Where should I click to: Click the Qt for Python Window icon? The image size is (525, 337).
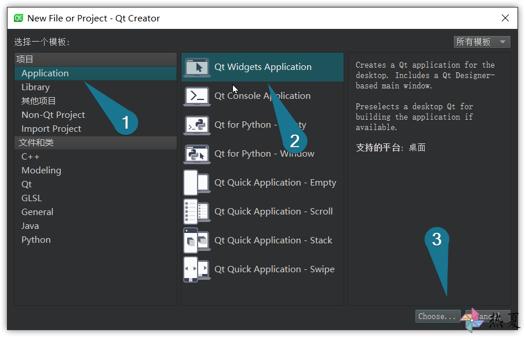pyautogui.click(x=197, y=154)
